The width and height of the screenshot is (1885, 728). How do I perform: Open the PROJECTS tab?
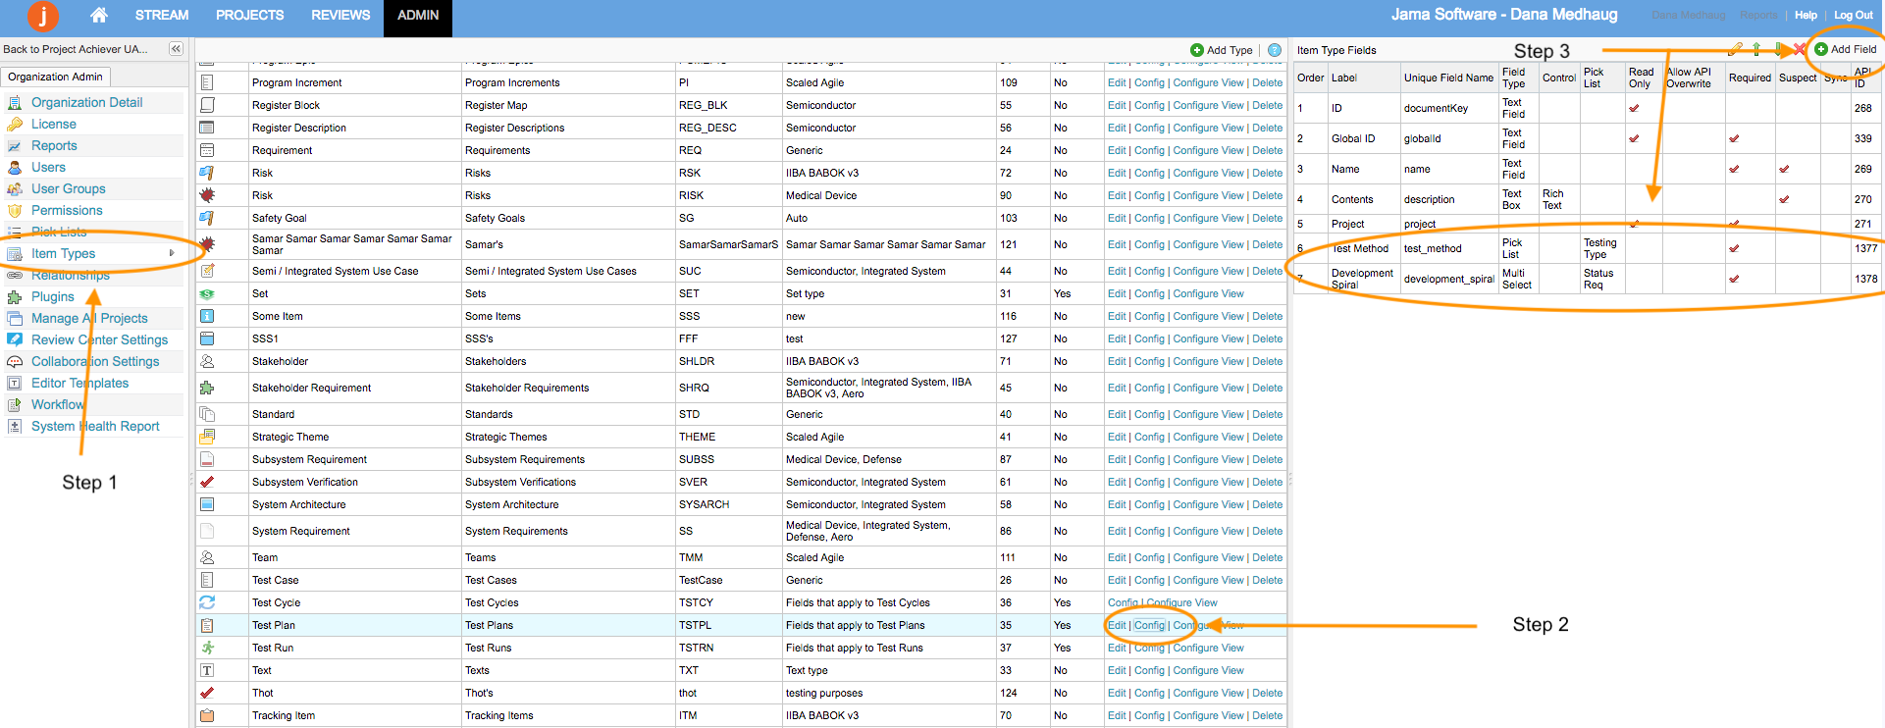250,15
